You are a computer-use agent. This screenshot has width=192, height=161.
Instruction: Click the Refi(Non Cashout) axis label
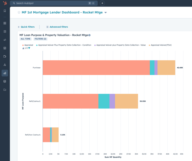tap(33, 135)
